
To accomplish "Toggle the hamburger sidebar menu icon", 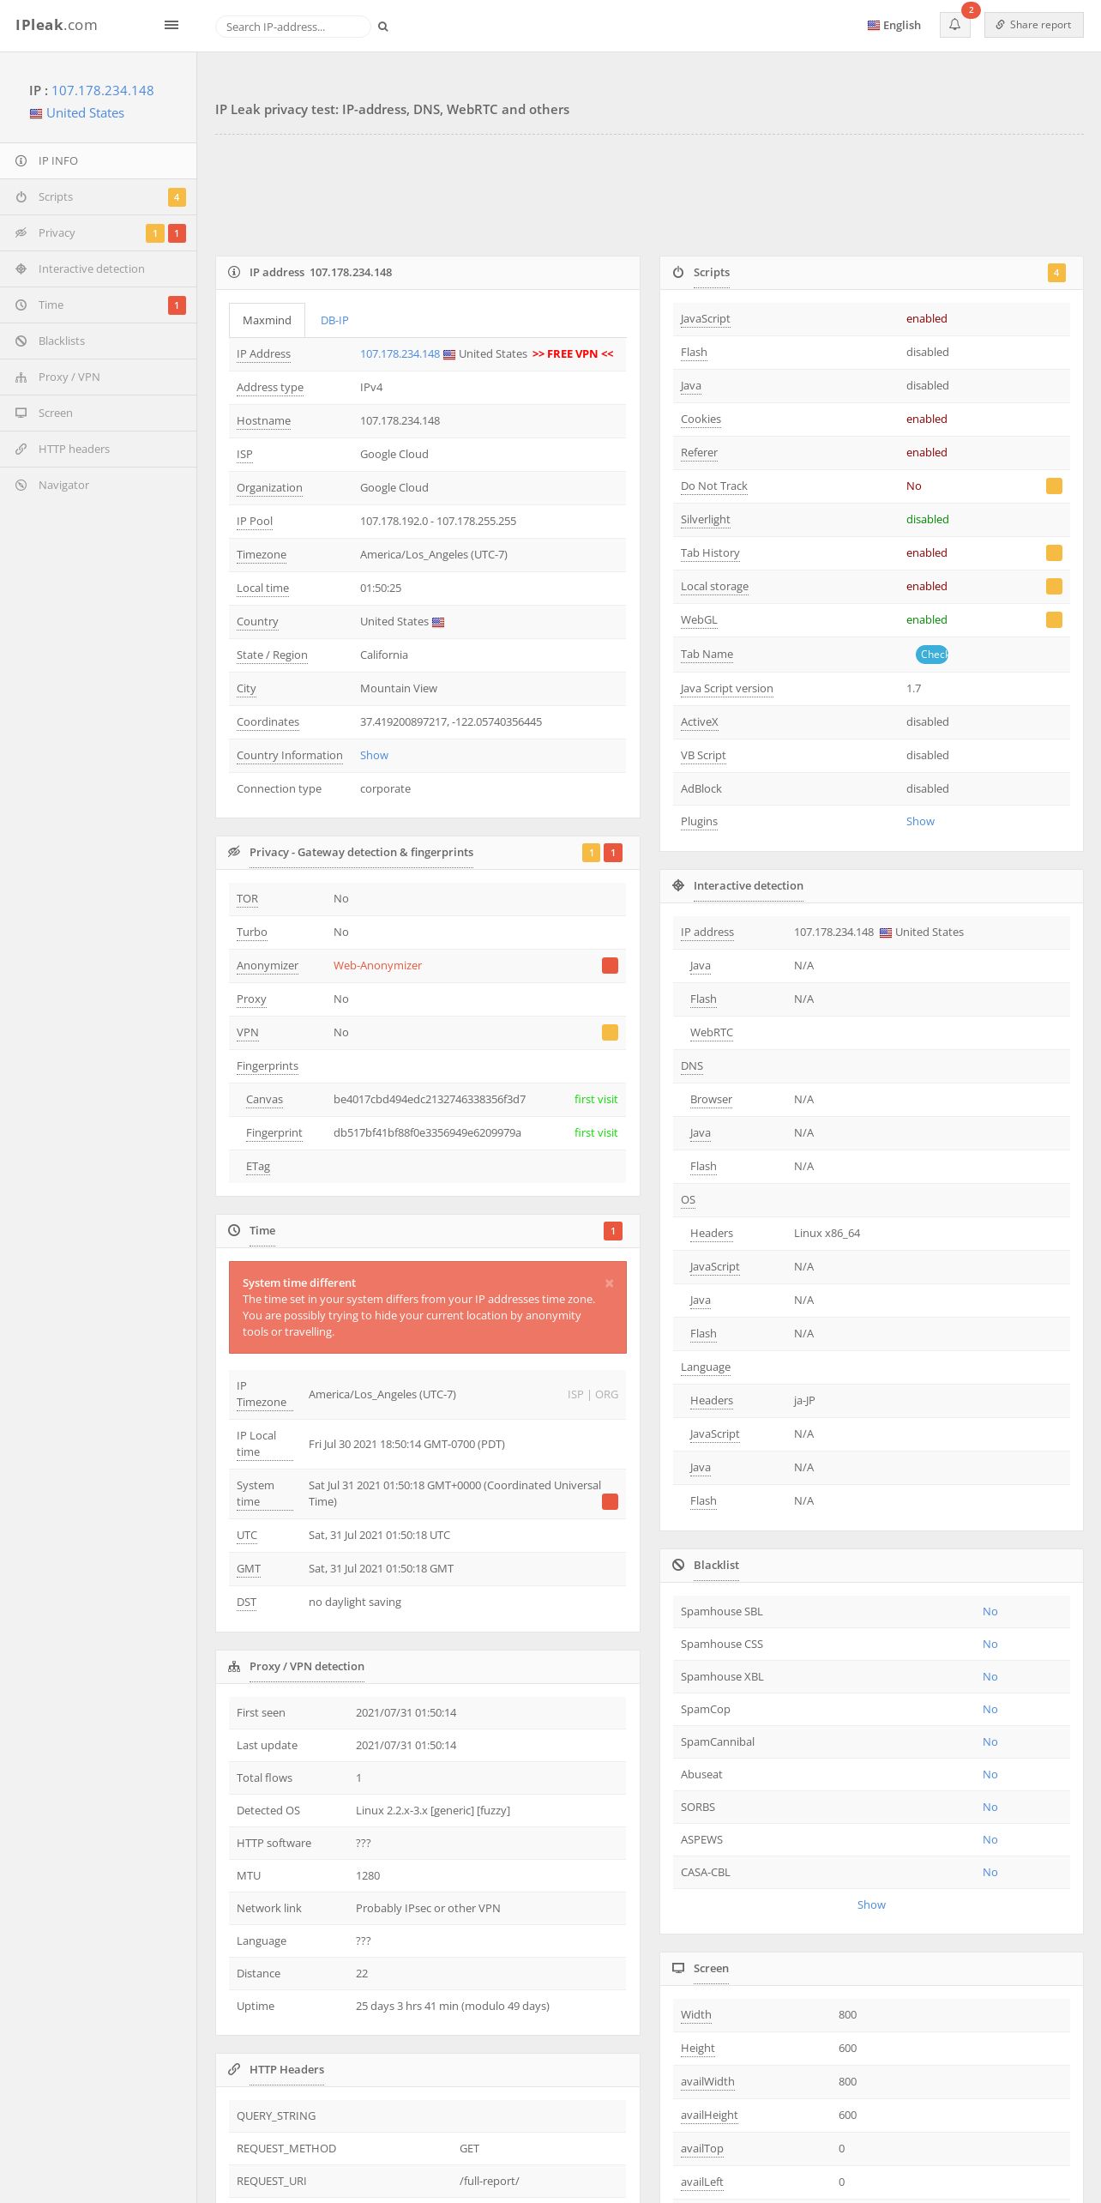I will (171, 25).
